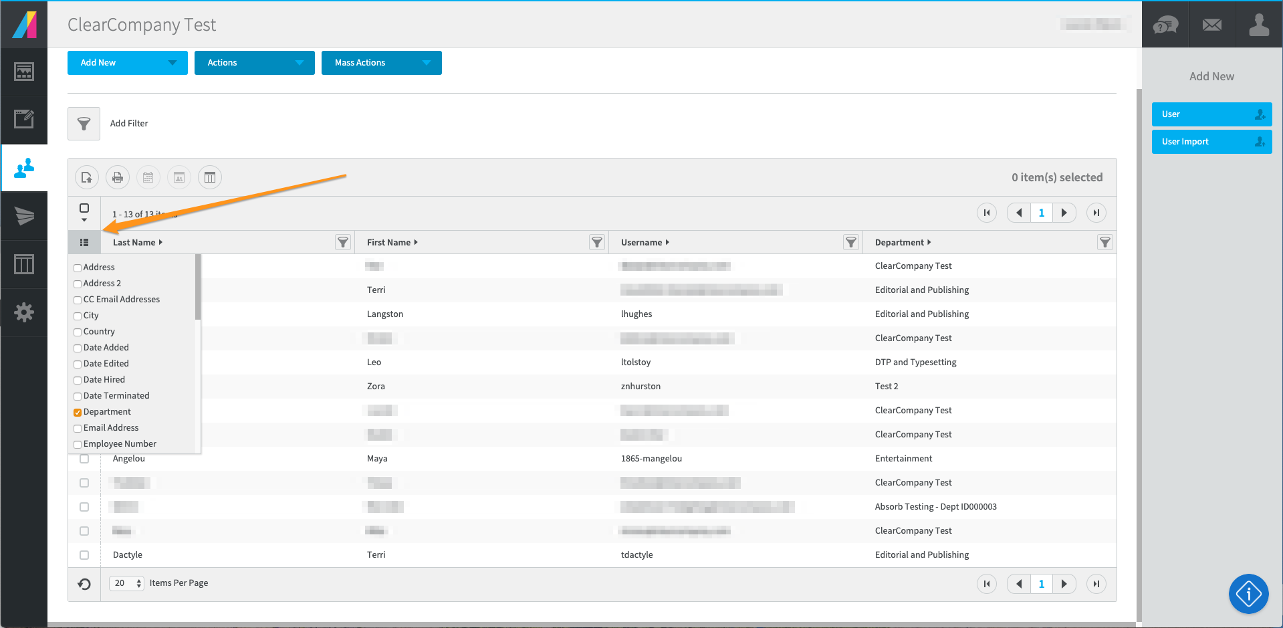The width and height of the screenshot is (1283, 628).
Task: Click the export file icon in grid toolbar
Action: click(87, 177)
